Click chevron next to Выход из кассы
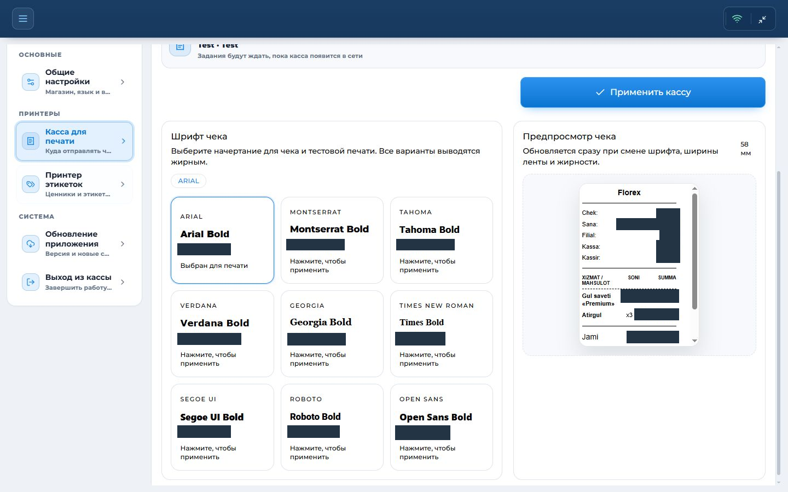This screenshot has width=788, height=492. [x=123, y=282]
